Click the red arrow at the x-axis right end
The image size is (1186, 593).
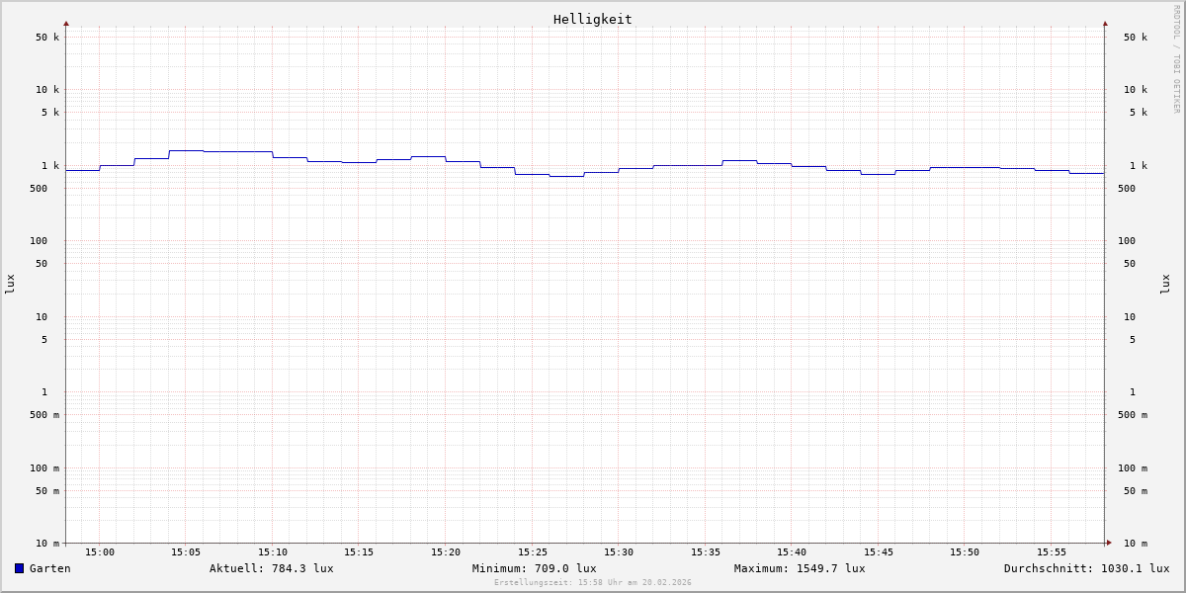pyautogui.click(x=1108, y=543)
